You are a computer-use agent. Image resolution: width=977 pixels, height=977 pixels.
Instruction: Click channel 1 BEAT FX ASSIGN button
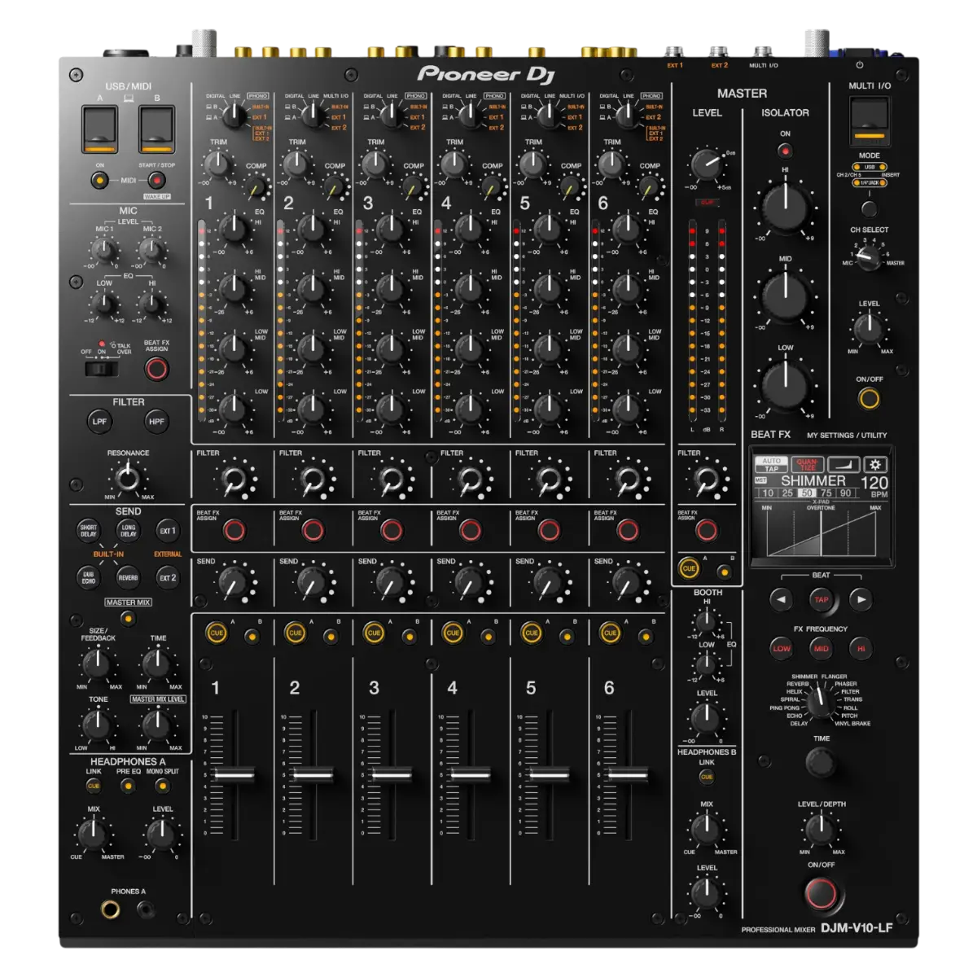234,531
